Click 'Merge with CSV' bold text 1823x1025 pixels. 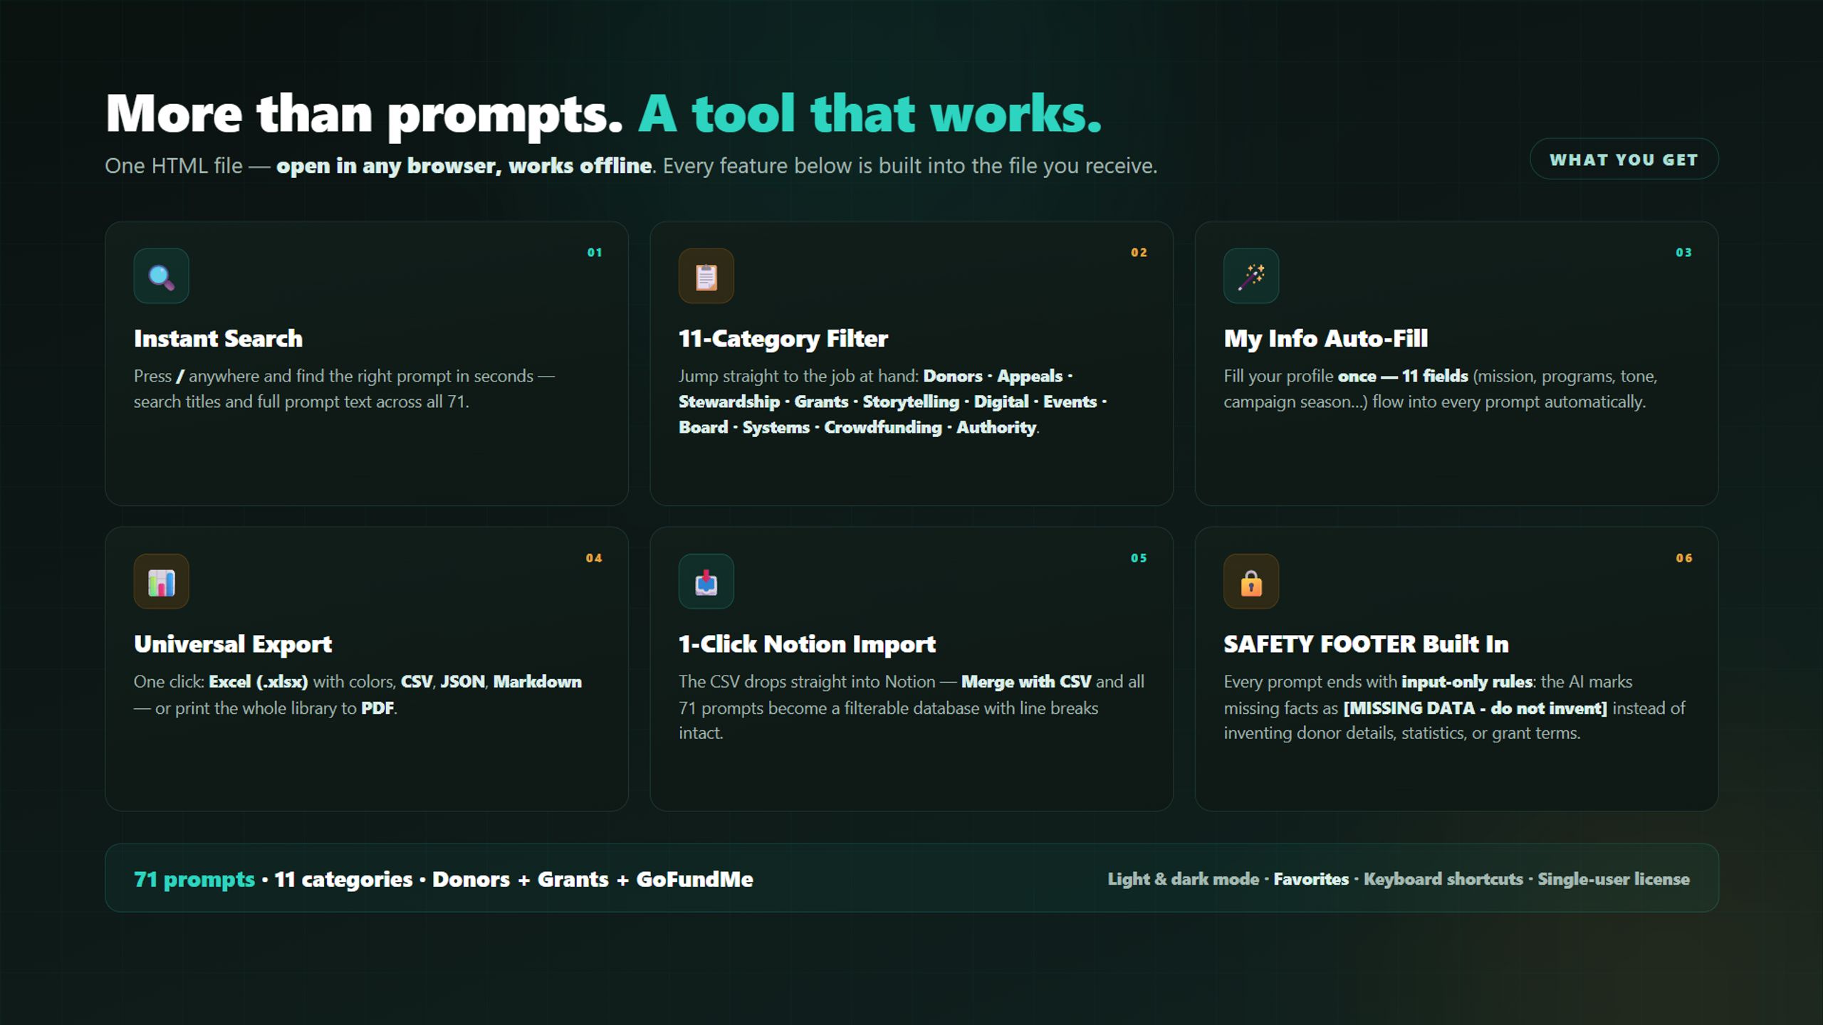click(x=1025, y=682)
